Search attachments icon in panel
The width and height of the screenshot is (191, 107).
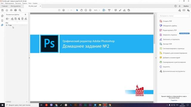point(26,19)
